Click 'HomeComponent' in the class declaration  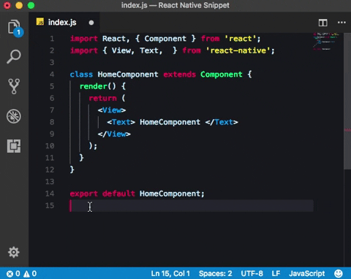128,74
